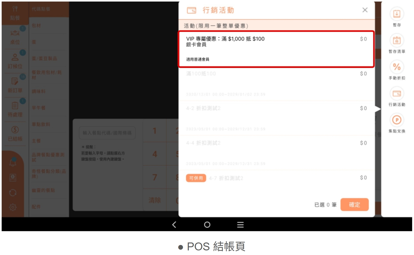Open 集點兌換 points redemption icon
This screenshot has height=255, width=414.
click(x=396, y=120)
